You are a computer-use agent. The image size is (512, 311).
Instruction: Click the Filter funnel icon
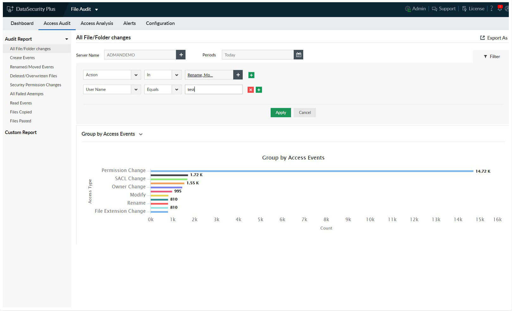[x=485, y=56]
